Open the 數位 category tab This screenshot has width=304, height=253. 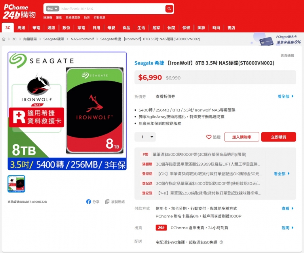point(66,28)
